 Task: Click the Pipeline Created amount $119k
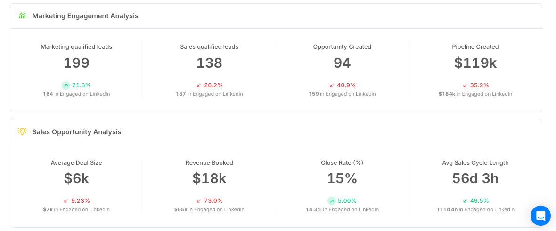[x=475, y=63]
